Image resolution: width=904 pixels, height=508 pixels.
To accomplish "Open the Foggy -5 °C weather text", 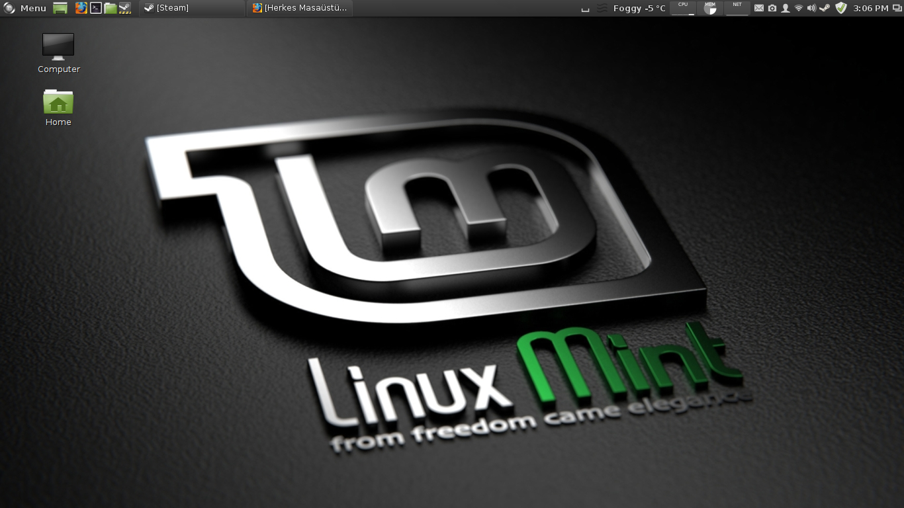I will (x=639, y=8).
